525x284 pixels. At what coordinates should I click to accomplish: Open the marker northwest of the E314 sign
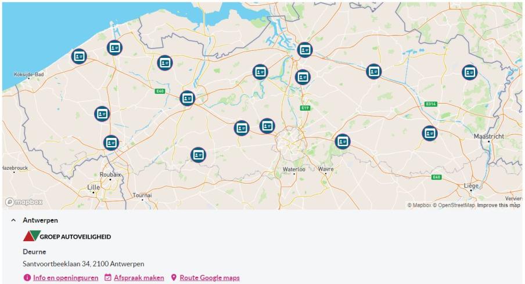(x=373, y=71)
